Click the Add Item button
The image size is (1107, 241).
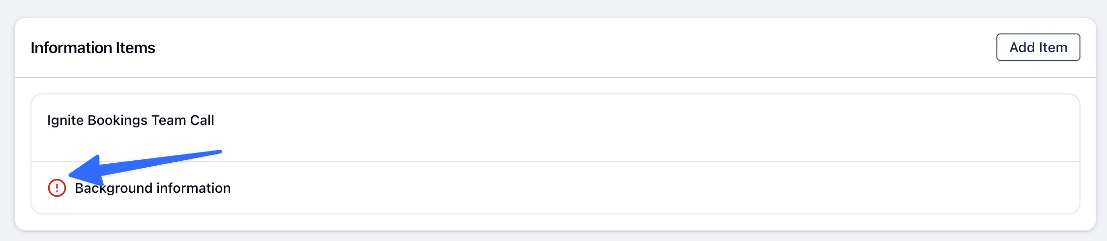tap(1038, 47)
